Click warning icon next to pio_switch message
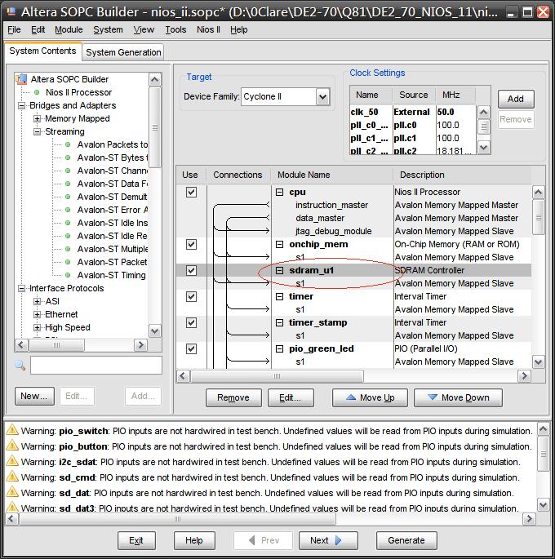This screenshot has height=559, width=555. (x=12, y=429)
